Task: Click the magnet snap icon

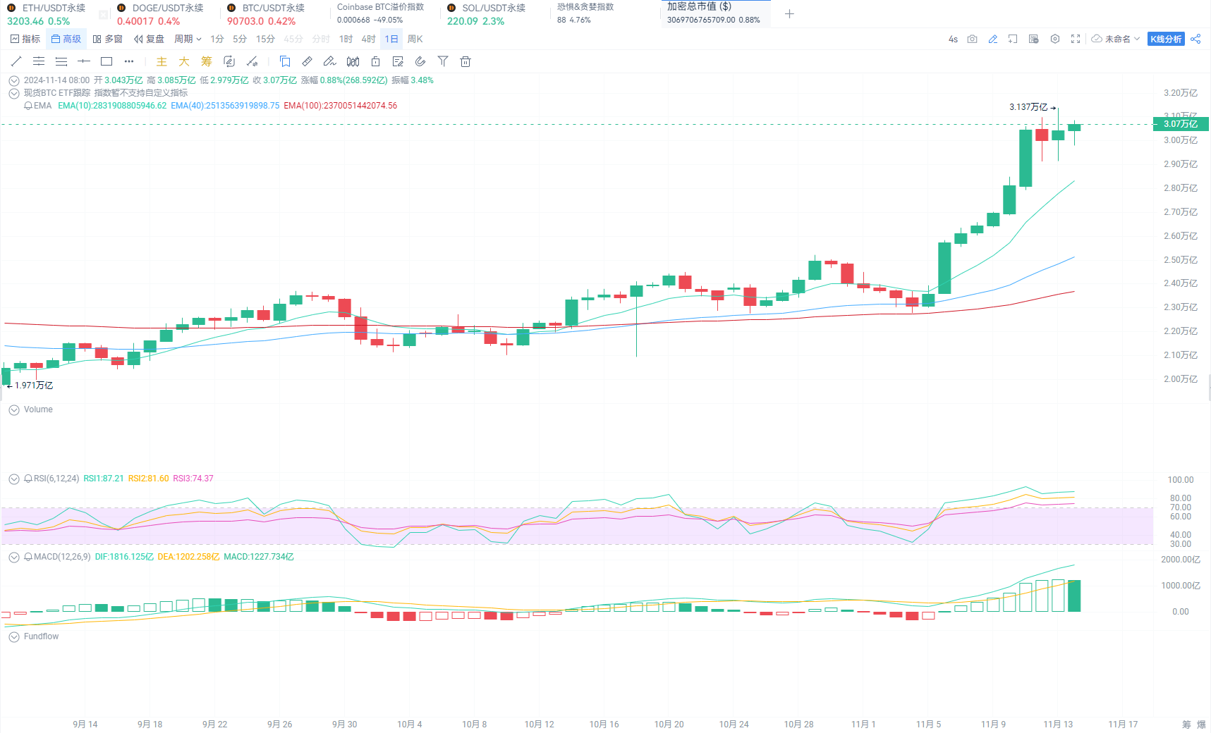Action: click(x=420, y=61)
